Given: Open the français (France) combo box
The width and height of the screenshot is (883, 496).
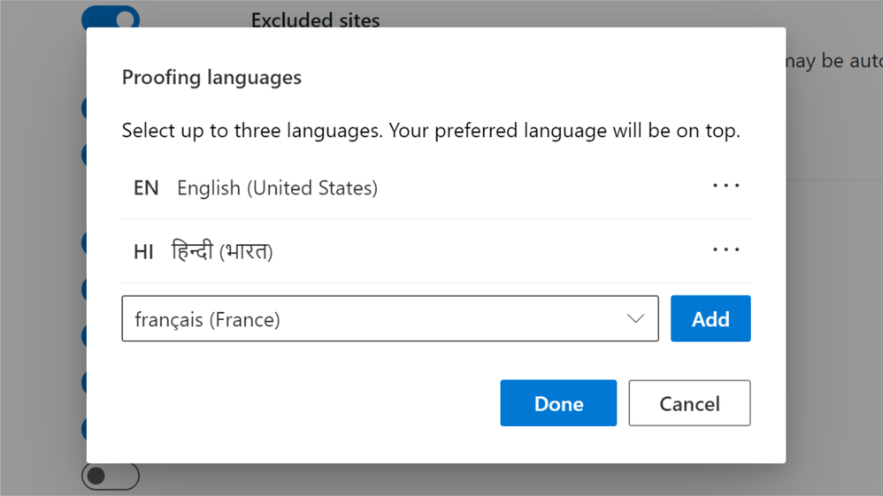Looking at the screenshot, I should click(x=389, y=319).
